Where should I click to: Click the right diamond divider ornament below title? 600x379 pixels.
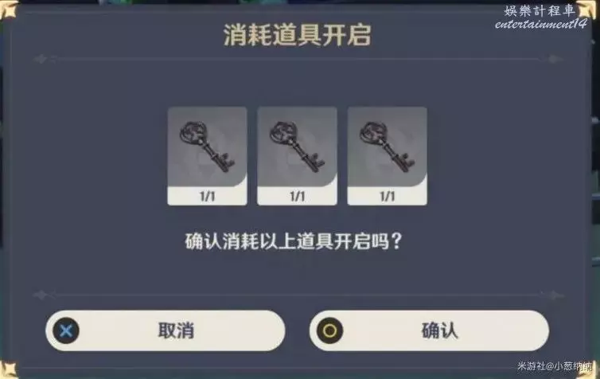(x=553, y=60)
